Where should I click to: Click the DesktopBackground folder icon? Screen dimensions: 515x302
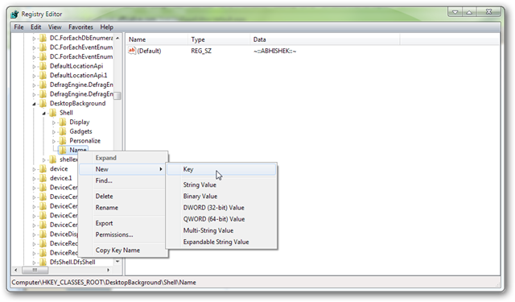(x=43, y=104)
